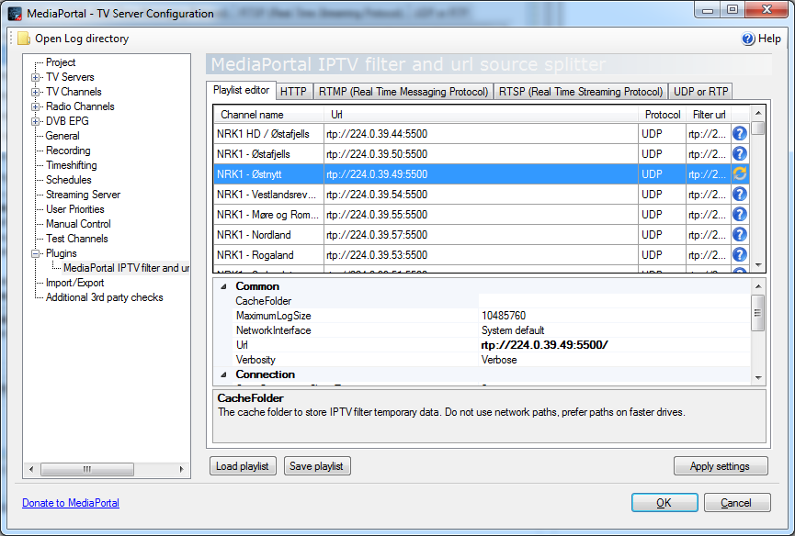Click the folder icon beside Open Log directory
The height and width of the screenshot is (536, 795).
[x=24, y=39]
